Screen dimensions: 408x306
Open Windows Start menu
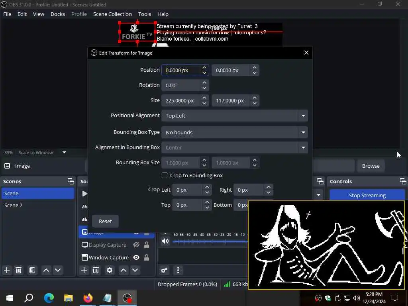pyautogui.click(x=10, y=298)
